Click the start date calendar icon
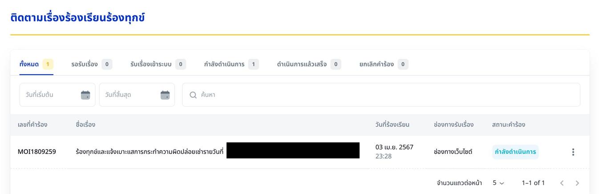The width and height of the screenshot is (599, 194). point(85,95)
